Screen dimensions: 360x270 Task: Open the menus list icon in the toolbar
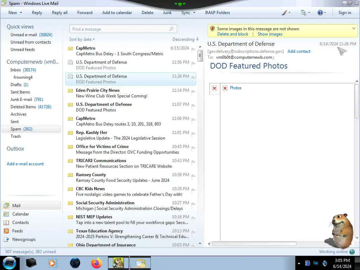(303, 13)
